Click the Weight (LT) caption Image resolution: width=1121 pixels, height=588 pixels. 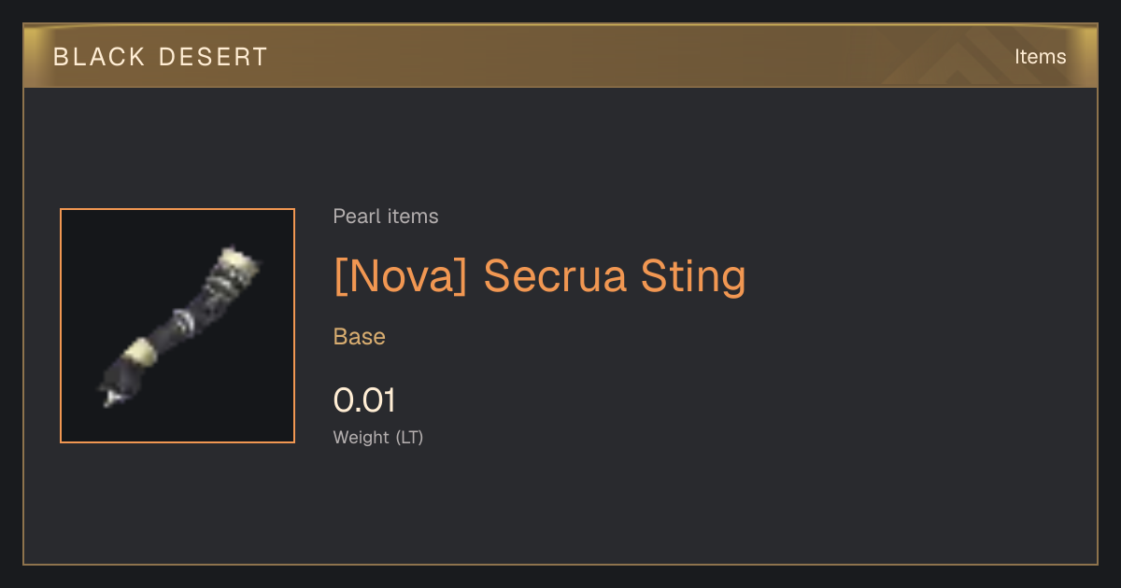coord(378,437)
